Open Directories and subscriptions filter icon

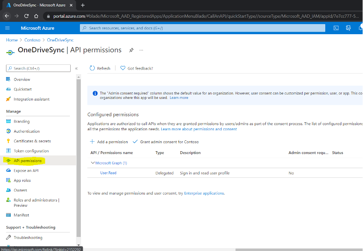348,28
